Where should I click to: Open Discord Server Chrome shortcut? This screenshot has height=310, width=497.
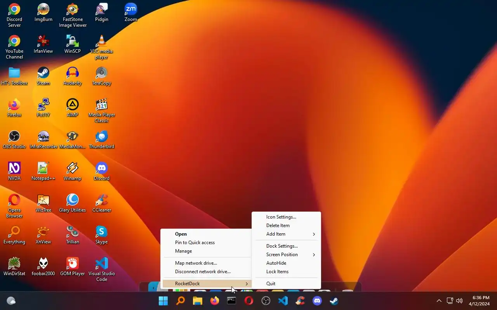[x=14, y=15]
